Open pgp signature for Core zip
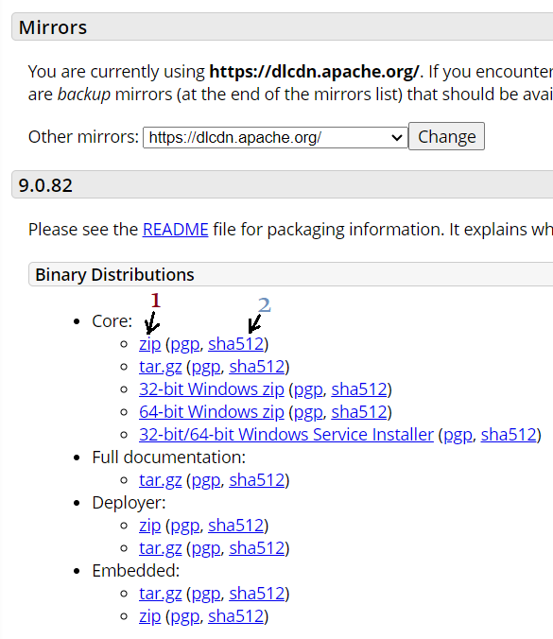553x639 pixels. (x=185, y=344)
